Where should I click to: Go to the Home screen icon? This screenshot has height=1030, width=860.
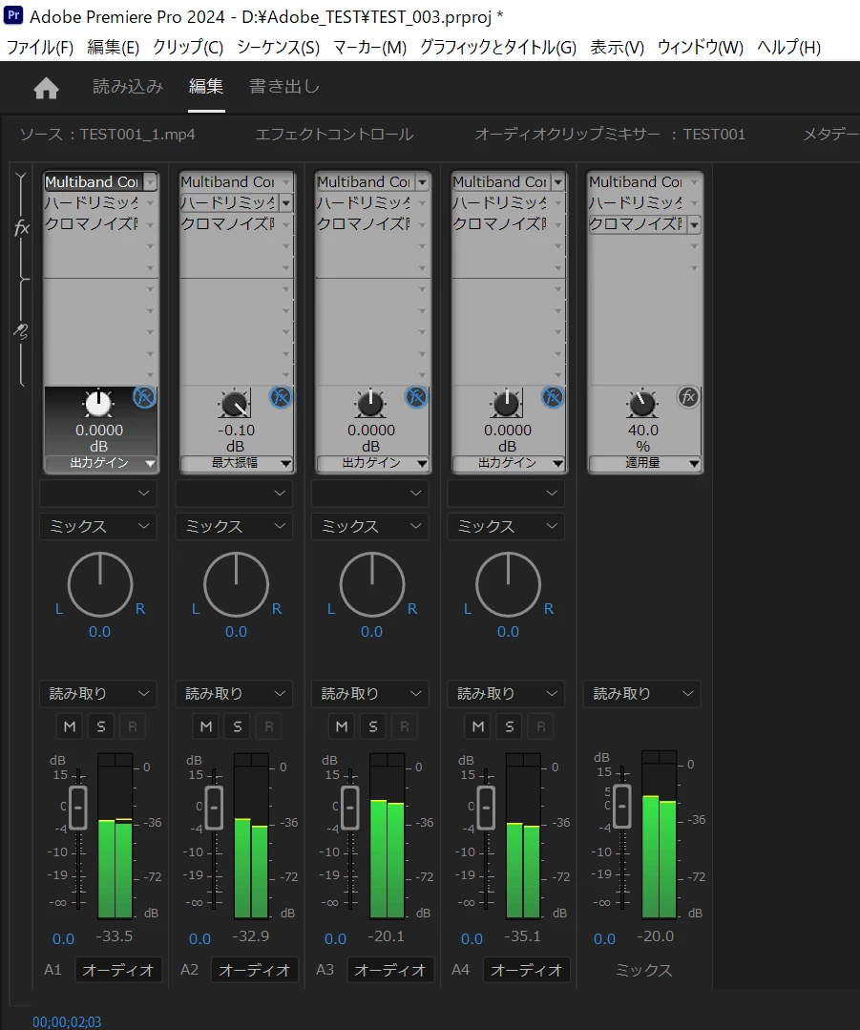coord(46,88)
